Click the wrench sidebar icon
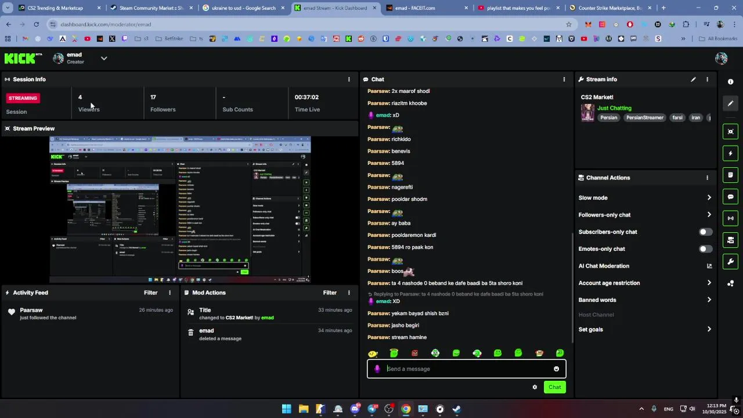This screenshot has width=743, height=418. pyautogui.click(x=731, y=262)
